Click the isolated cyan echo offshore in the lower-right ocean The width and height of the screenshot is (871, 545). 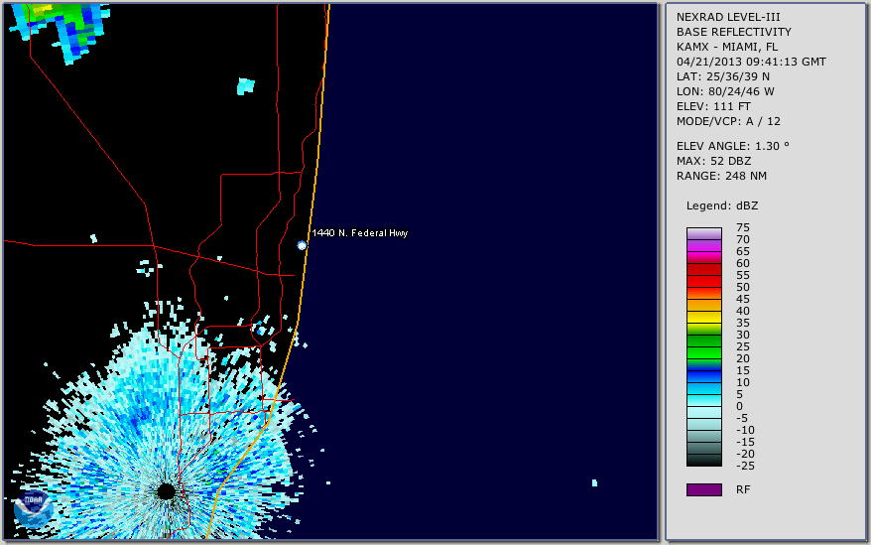(x=594, y=482)
